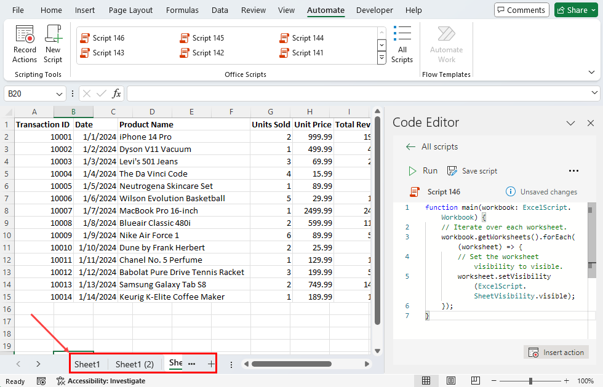Switch to Page Layout view
The width and height of the screenshot is (603, 387).
coord(450,381)
